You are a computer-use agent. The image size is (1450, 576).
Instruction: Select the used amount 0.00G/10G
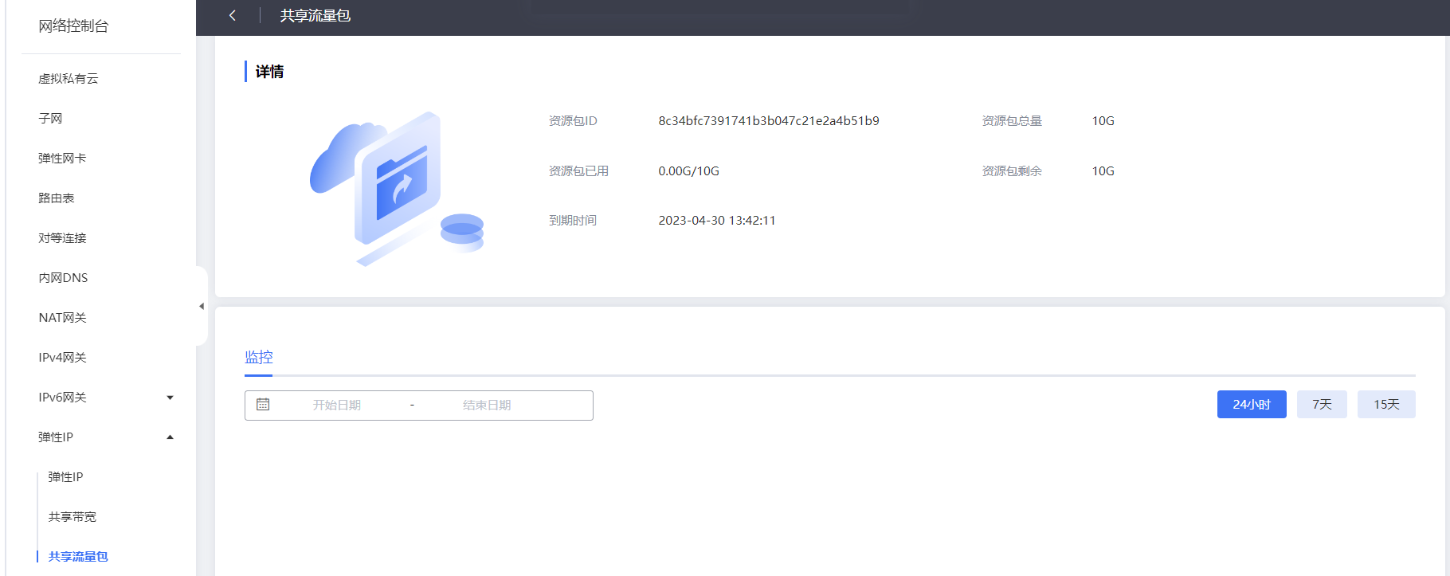(688, 171)
